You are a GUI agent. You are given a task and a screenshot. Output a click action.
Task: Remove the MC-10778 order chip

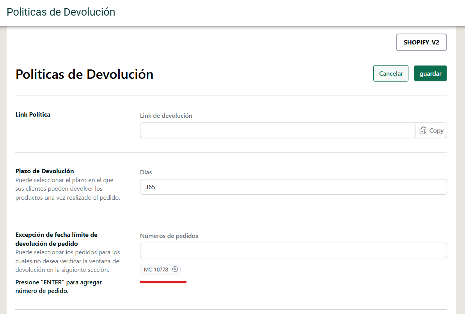(175, 269)
